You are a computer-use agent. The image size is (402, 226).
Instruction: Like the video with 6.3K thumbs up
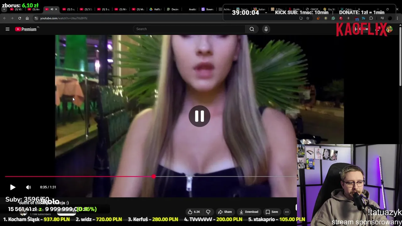[194, 212]
